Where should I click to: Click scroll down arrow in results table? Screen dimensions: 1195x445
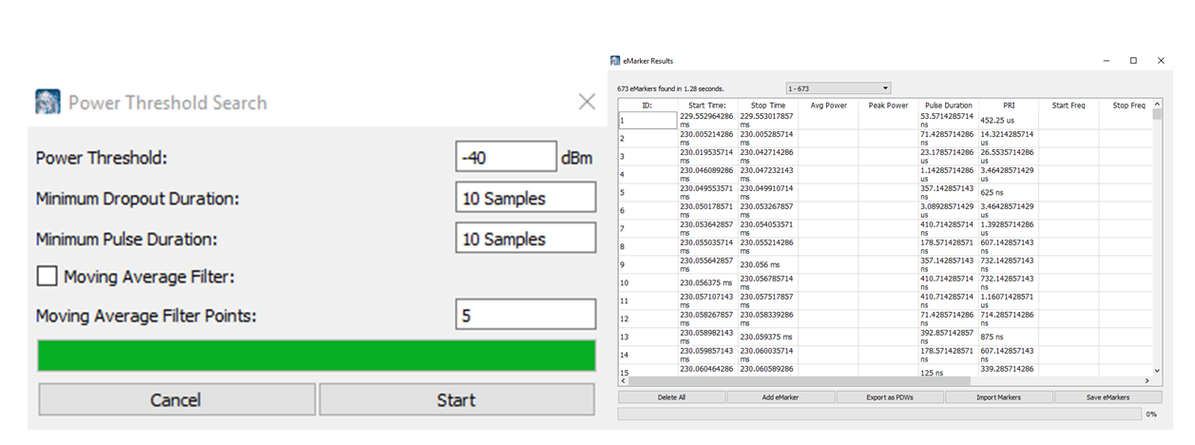[1157, 370]
